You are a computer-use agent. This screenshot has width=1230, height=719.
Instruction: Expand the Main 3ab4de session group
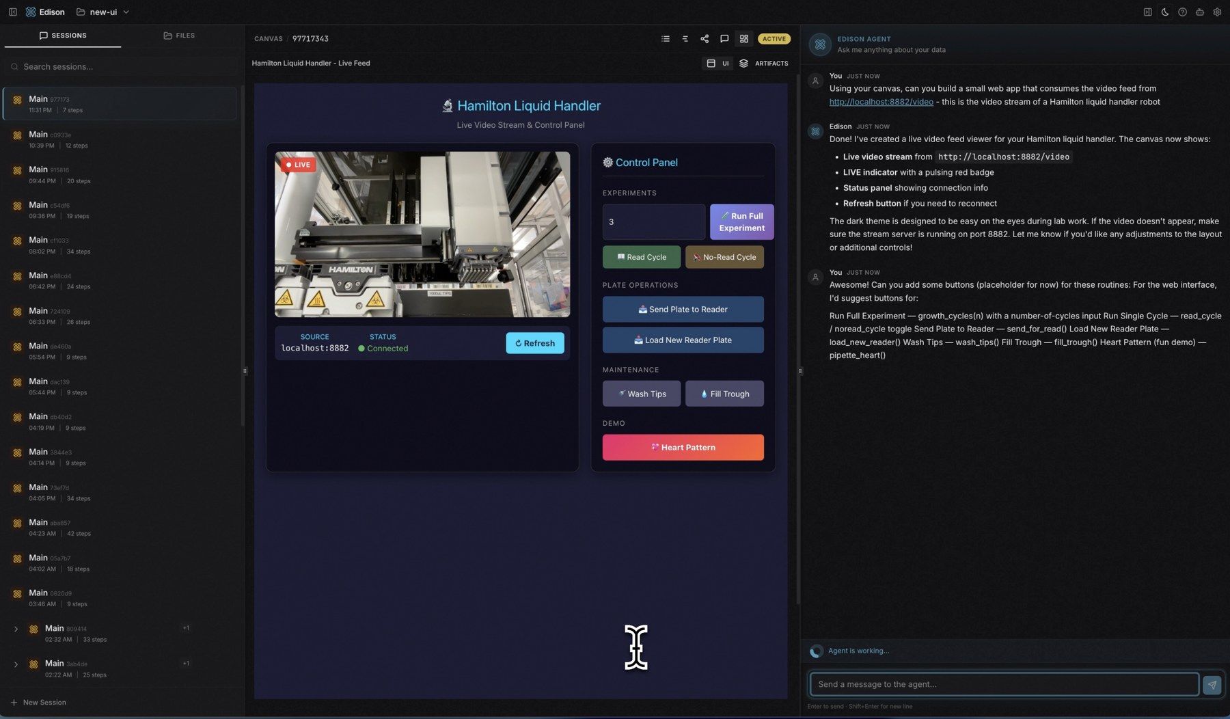pyautogui.click(x=15, y=663)
